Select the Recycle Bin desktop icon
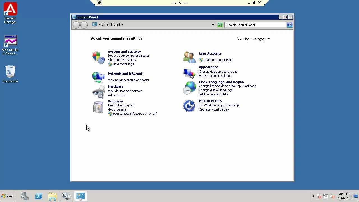 click(x=10, y=74)
